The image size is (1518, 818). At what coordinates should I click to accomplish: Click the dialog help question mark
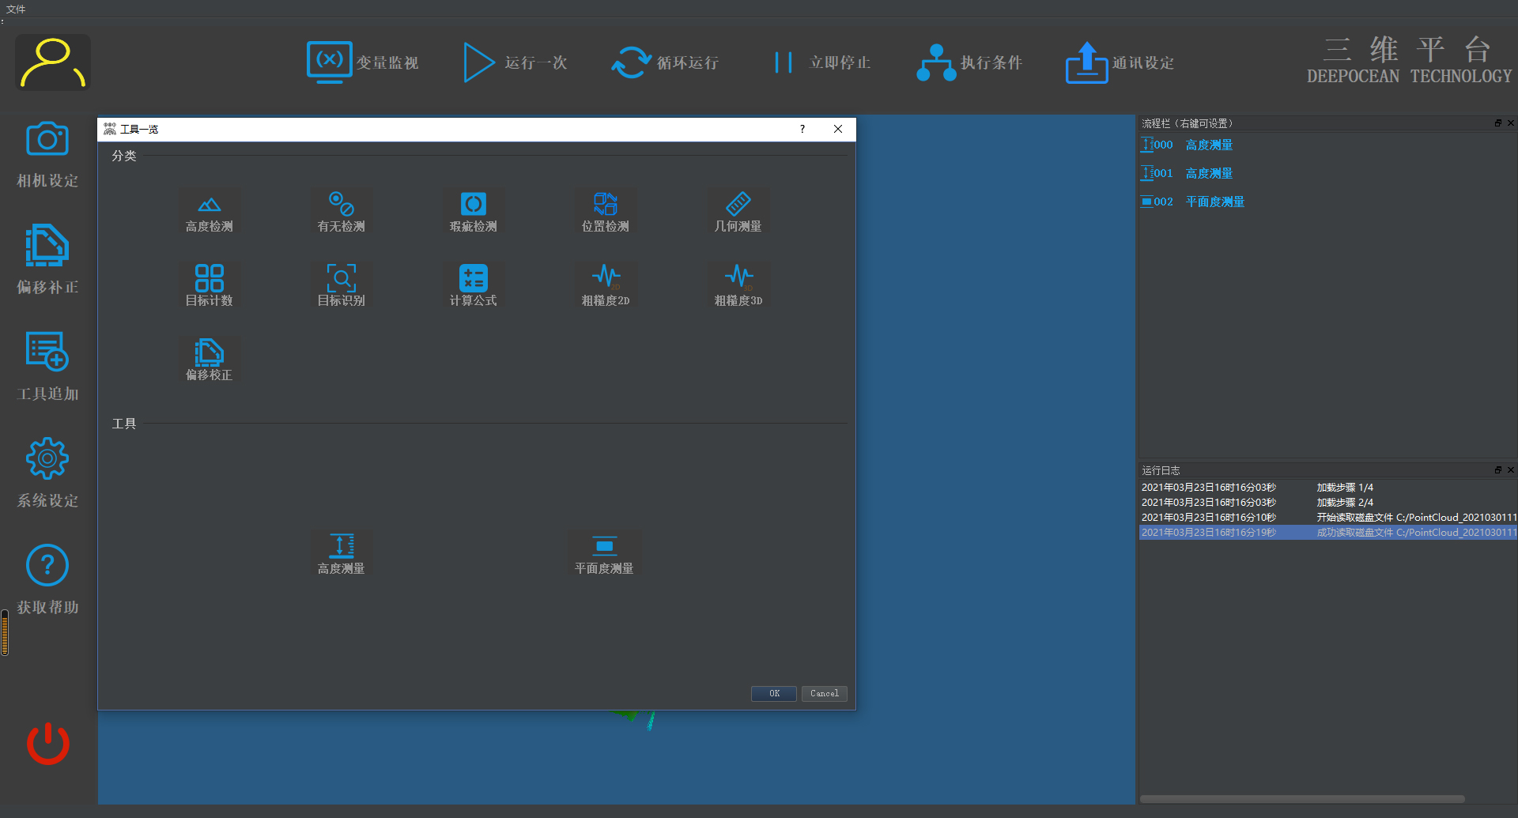pos(802,129)
